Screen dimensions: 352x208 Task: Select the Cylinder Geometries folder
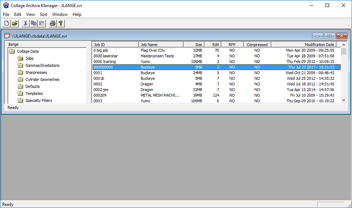point(42,79)
